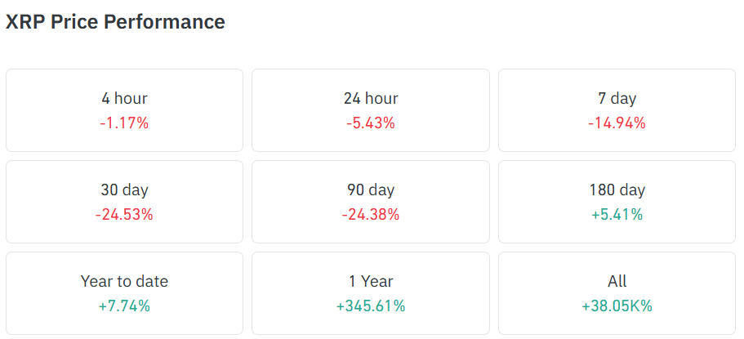Screen dimensions: 744x339
Task: Click the -5.43% change value
Action: [x=371, y=123]
